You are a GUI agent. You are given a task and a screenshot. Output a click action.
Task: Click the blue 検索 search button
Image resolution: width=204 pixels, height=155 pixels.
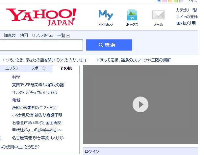click(x=109, y=45)
